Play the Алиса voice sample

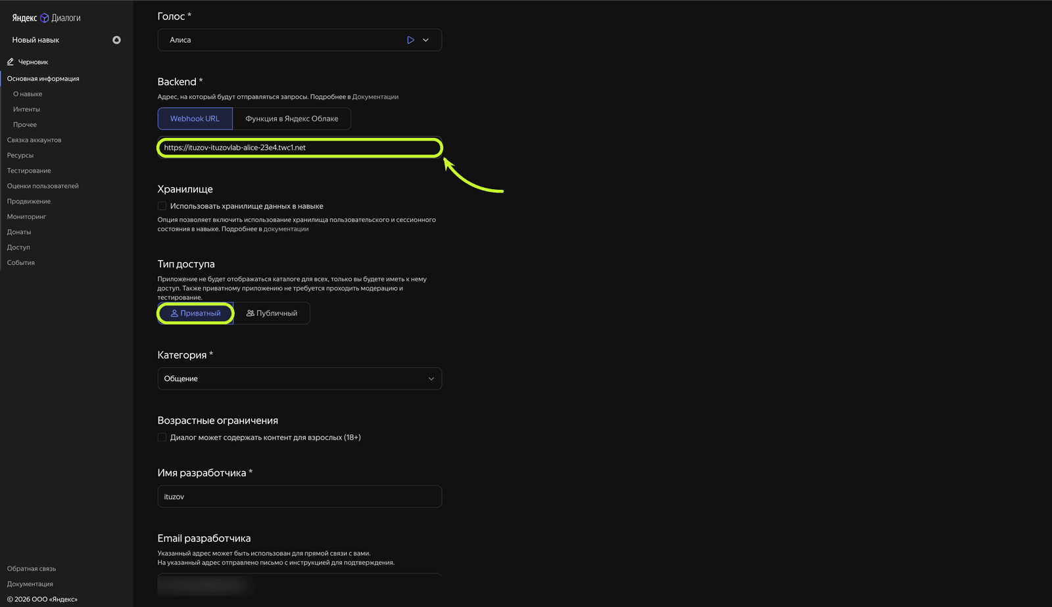(x=410, y=40)
